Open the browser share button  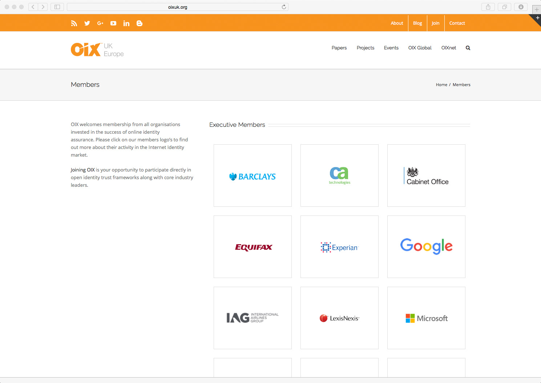[488, 7]
